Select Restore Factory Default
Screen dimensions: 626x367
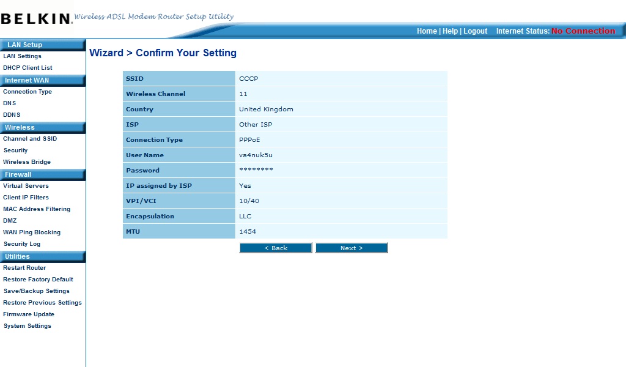coord(38,280)
